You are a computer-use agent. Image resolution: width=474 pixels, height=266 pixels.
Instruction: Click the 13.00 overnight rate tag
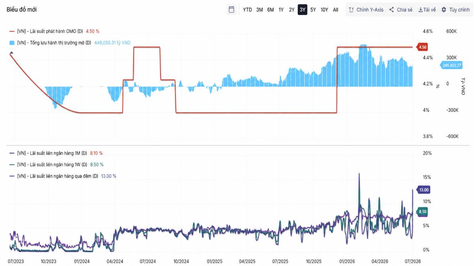pyautogui.click(x=423, y=190)
